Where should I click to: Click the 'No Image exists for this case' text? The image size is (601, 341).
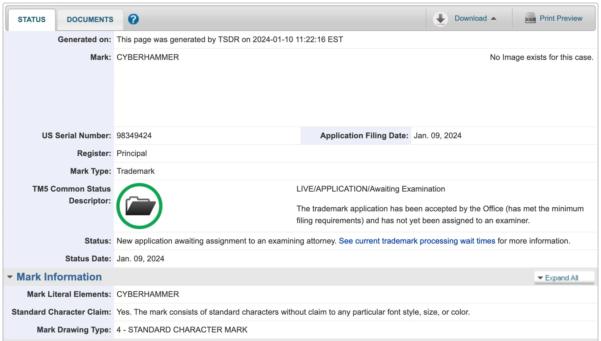click(541, 57)
